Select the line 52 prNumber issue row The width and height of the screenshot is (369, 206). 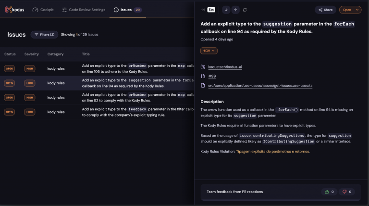(97, 98)
